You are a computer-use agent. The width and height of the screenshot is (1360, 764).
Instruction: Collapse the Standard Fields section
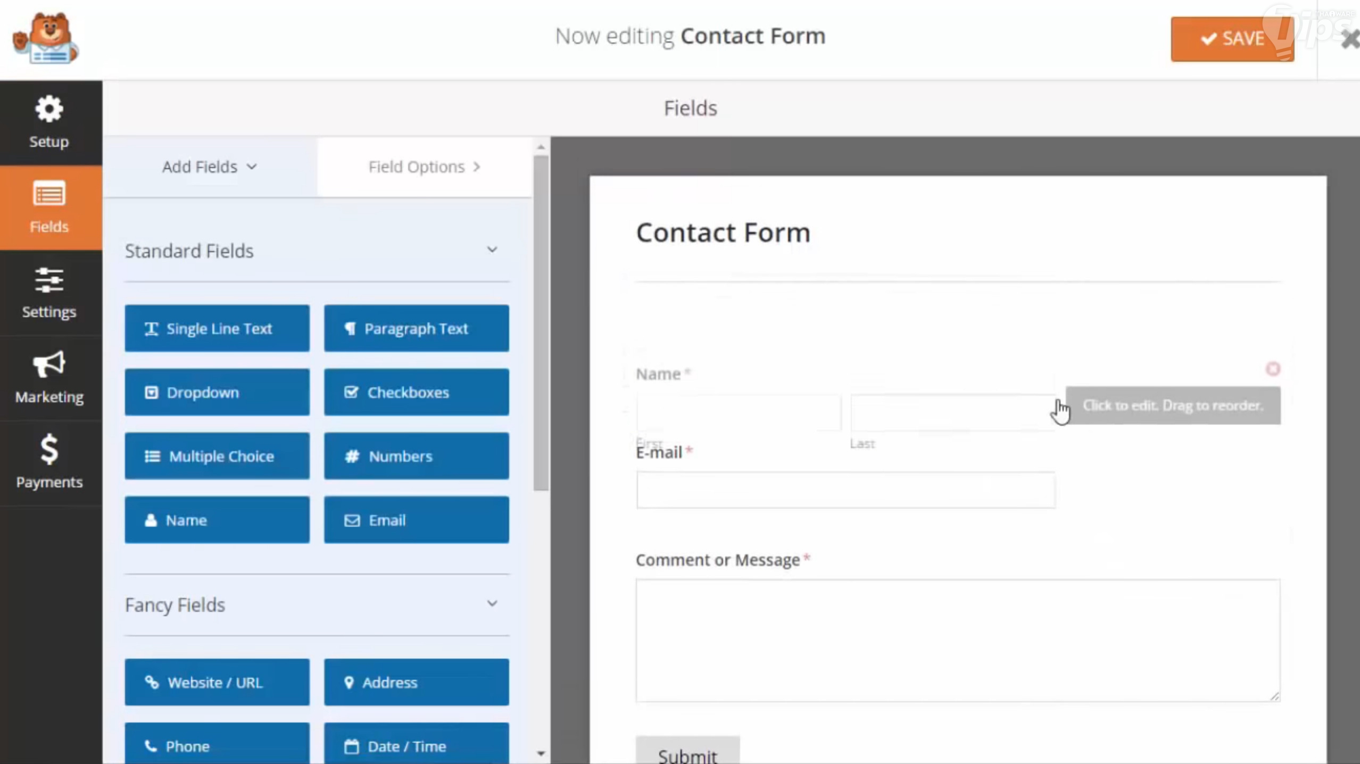[x=492, y=250]
